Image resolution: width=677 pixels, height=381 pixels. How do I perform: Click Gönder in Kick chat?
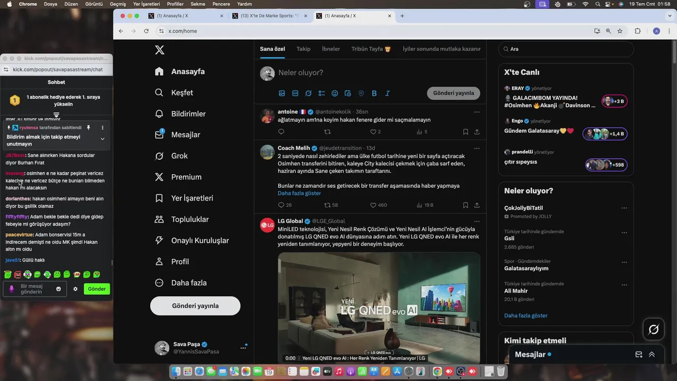pyautogui.click(x=97, y=289)
